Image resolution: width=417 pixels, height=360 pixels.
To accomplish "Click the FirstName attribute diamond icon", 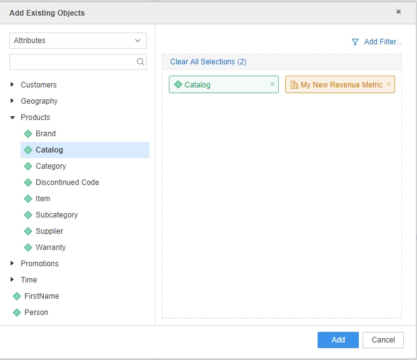I will [x=17, y=296].
